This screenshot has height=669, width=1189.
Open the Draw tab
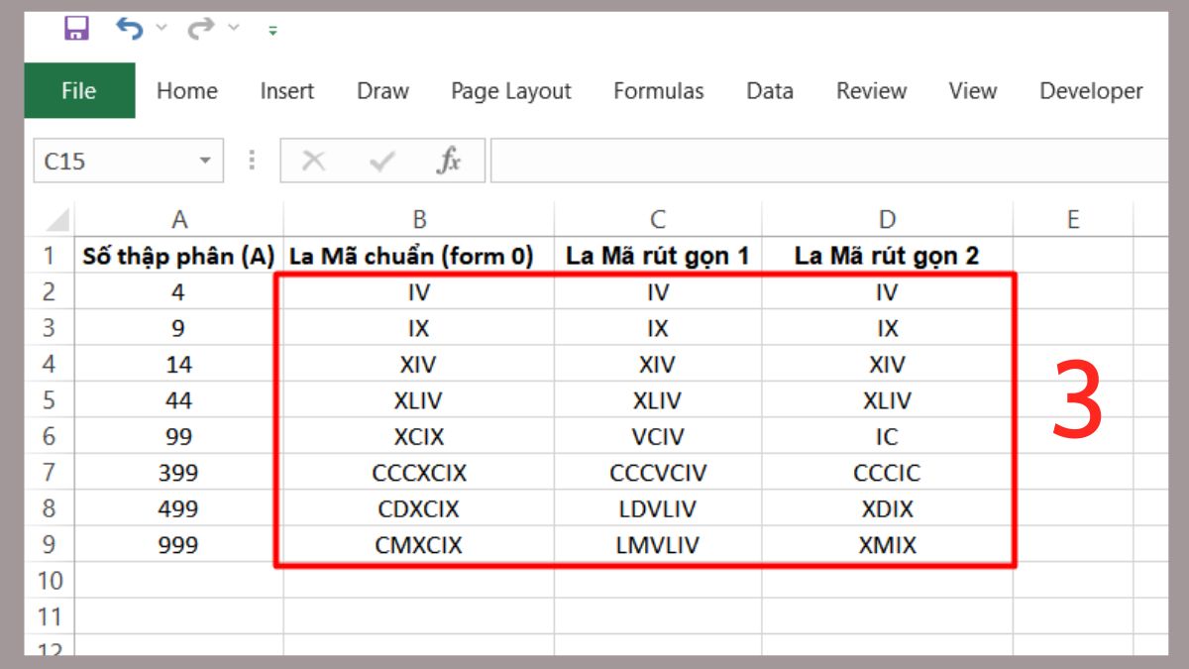tap(382, 90)
